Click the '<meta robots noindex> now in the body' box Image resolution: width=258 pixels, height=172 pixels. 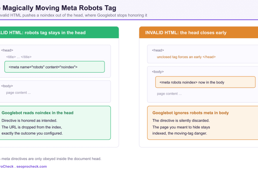[x=206, y=82]
